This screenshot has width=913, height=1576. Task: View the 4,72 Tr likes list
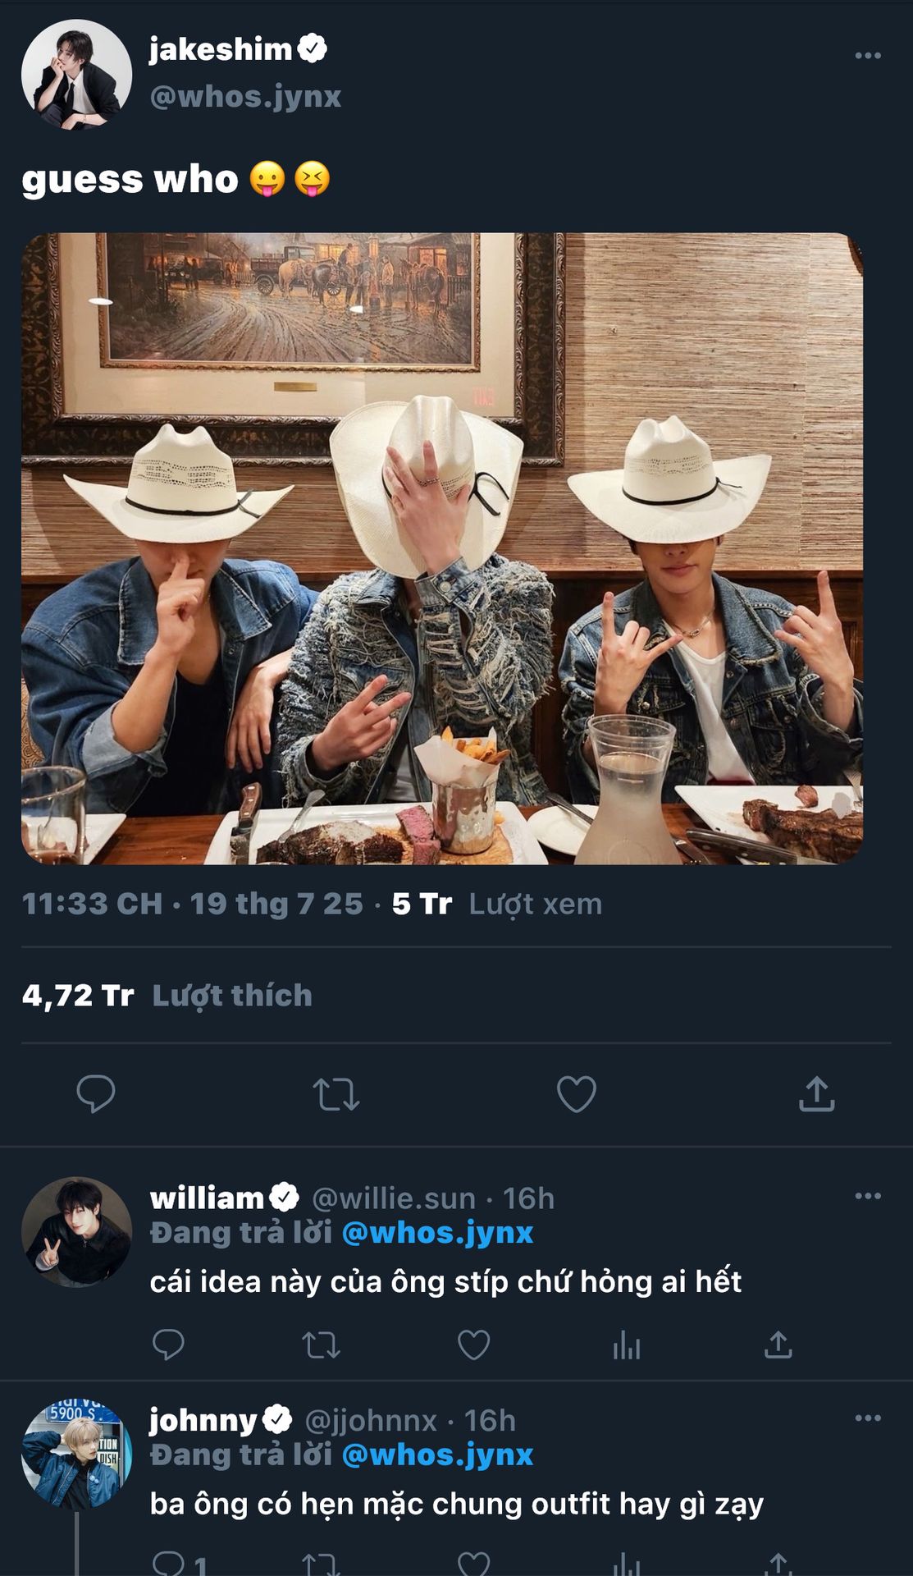click(167, 996)
